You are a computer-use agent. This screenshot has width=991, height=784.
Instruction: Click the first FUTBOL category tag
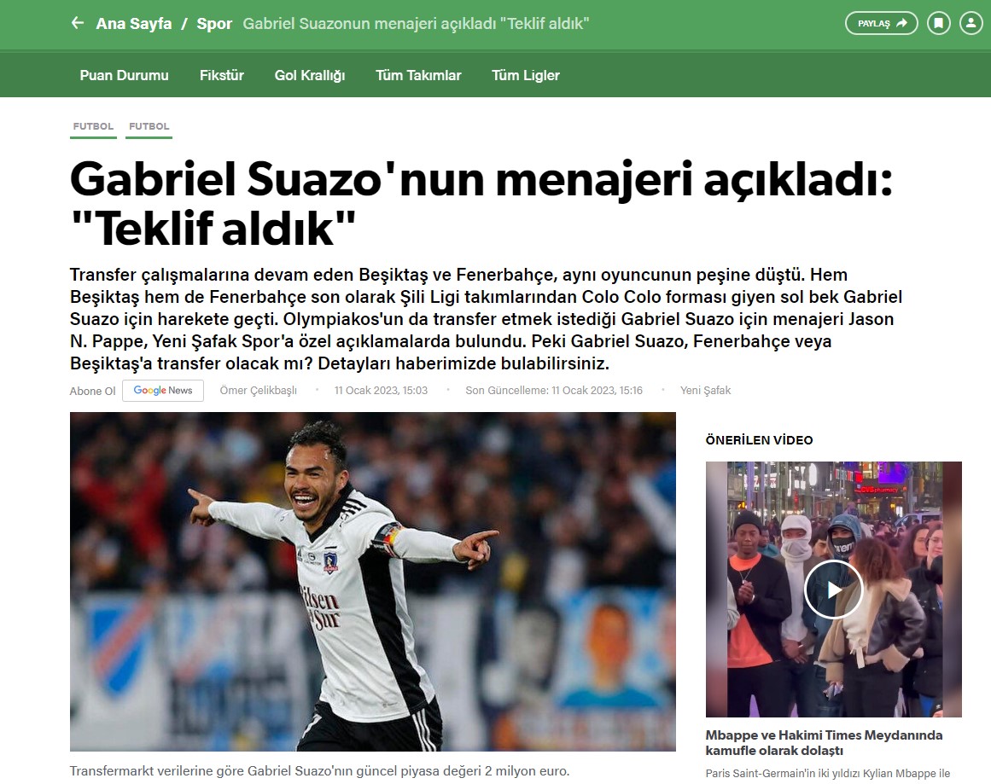coord(94,126)
